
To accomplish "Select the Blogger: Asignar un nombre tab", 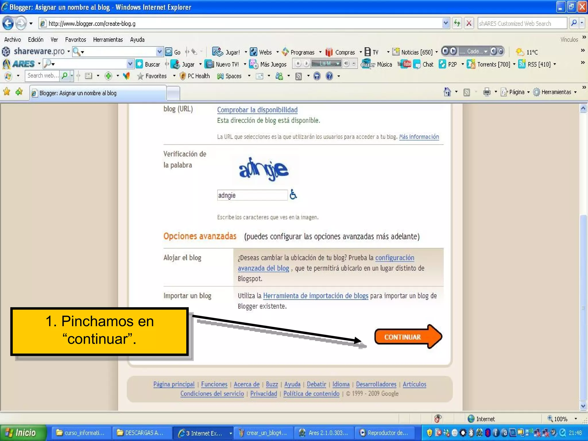I will [98, 93].
